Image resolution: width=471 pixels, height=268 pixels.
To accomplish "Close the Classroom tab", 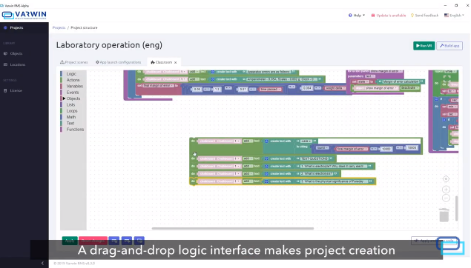I will (176, 63).
